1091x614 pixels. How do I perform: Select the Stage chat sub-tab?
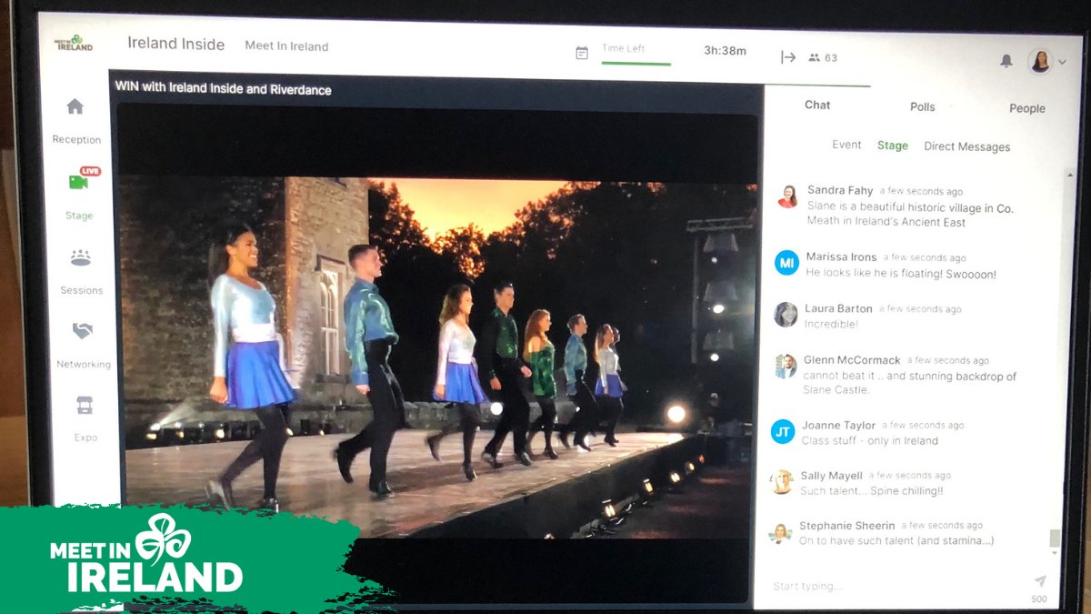893,146
